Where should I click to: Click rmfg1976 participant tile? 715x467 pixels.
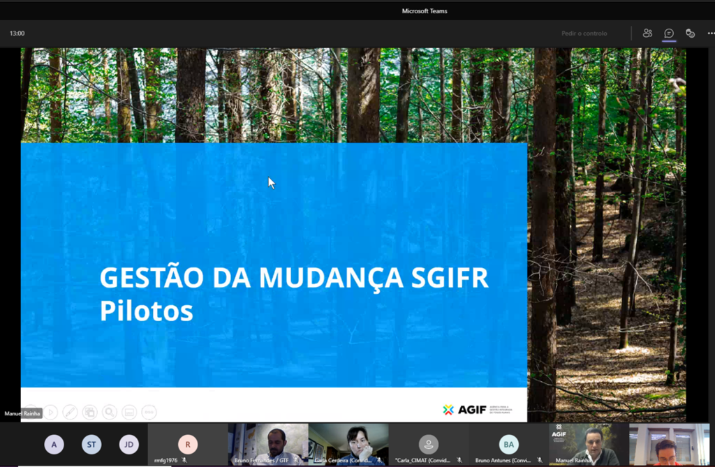pyautogui.click(x=187, y=445)
